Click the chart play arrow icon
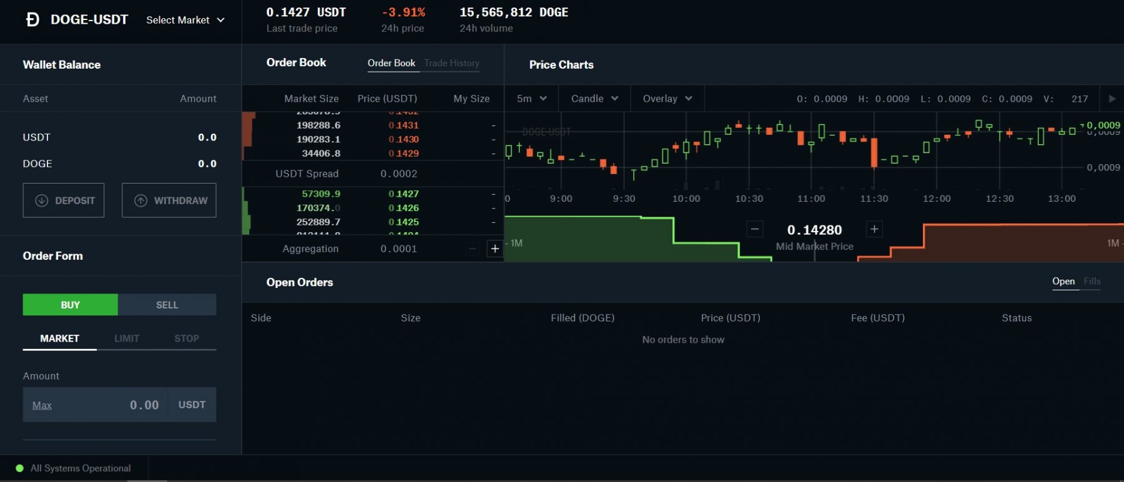The height and width of the screenshot is (482, 1124). pyautogui.click(x=1112, y=99)
